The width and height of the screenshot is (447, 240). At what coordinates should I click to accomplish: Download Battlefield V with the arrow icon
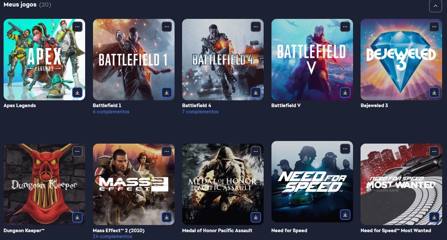(x=345, y=92)
